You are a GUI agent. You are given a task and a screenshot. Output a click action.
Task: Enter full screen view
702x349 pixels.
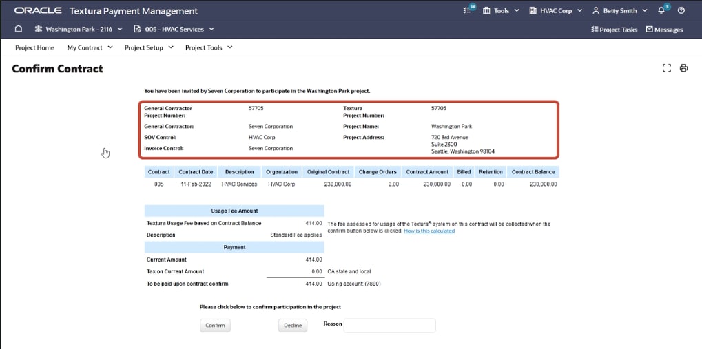(x=666, y=68)
